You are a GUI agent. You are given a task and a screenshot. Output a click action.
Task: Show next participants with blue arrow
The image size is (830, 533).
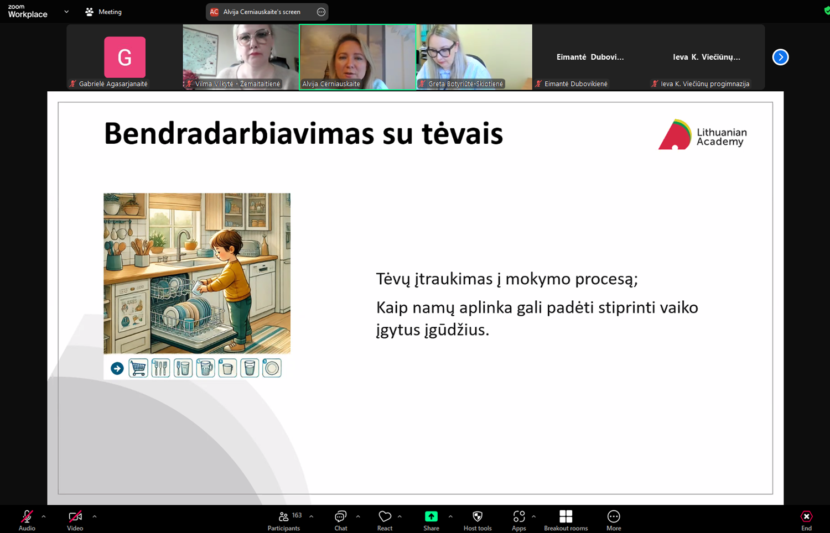780,57
